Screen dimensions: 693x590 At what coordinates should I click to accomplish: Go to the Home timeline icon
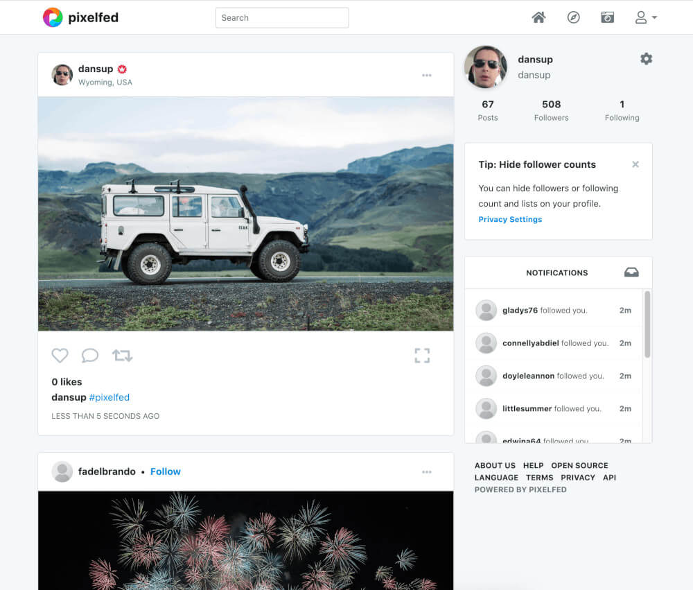click(538, 17)
